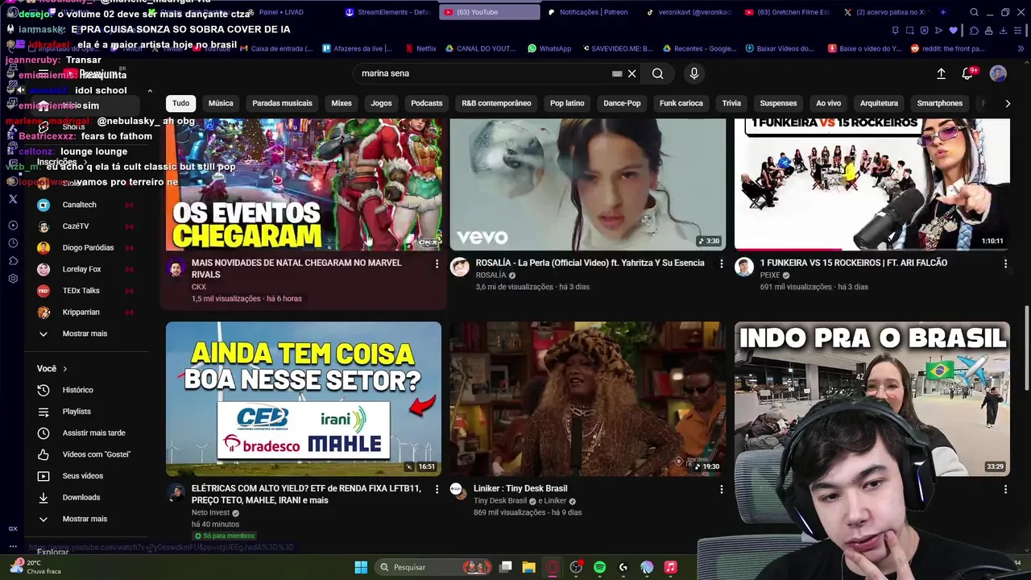
Task: Open 'Playlists' in sidebar
Action: pos(85,412)
